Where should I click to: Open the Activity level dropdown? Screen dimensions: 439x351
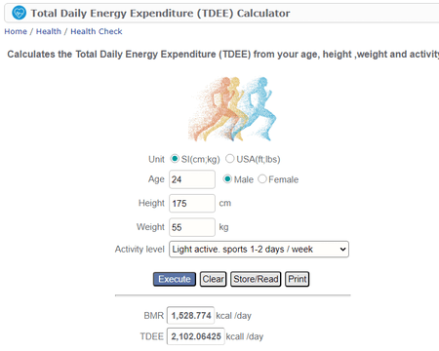[x=259, y=250]
